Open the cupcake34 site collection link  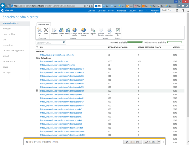pos(62,69)
